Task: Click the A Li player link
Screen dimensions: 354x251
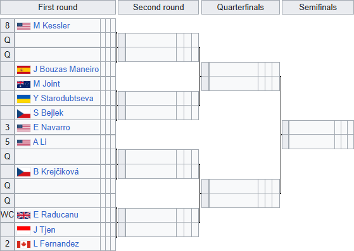Action: [40, 142]
